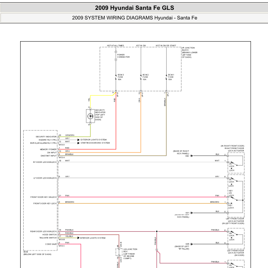Click the PNK/BLK wire splice dot
Screen dimensions: 268x268
(157, 231)
